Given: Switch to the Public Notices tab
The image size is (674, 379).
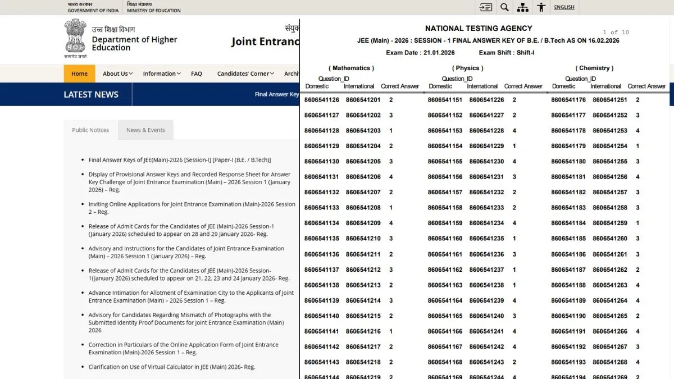Looking at the screenshot, I should point(90,130).
